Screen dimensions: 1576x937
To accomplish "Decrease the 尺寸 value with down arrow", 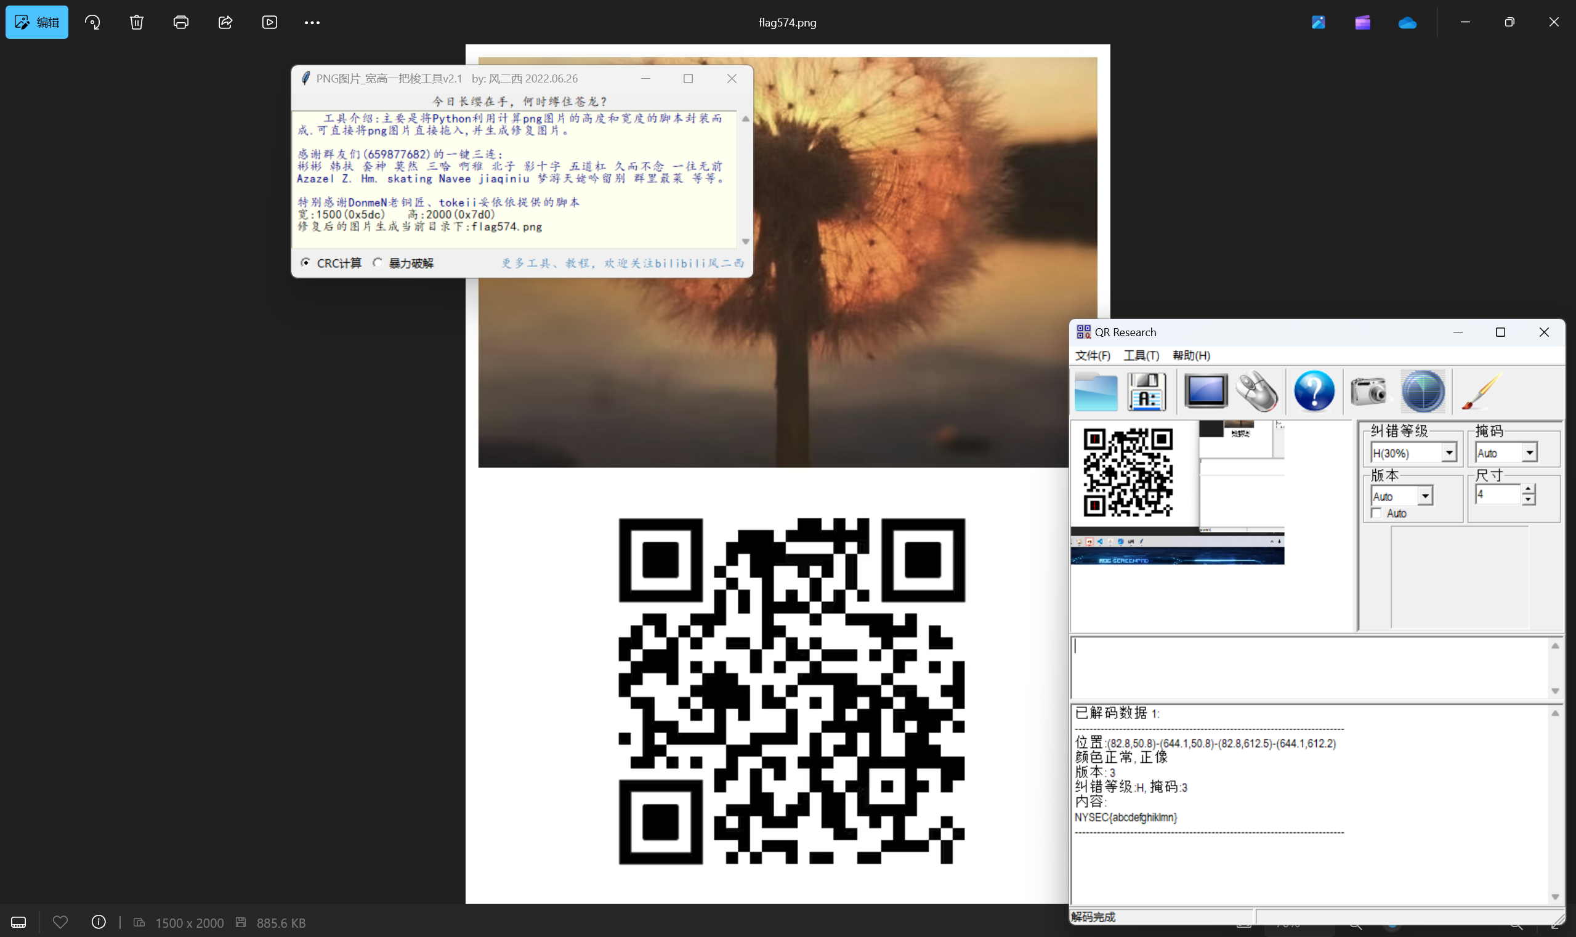I will pyautogui.click(x=1528, y=499).
